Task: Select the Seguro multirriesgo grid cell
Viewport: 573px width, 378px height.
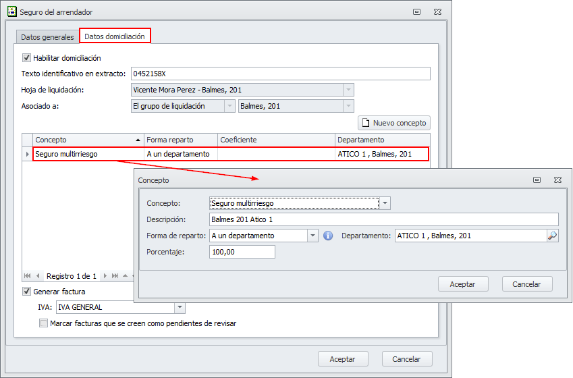Action: [x=88, y=155]
